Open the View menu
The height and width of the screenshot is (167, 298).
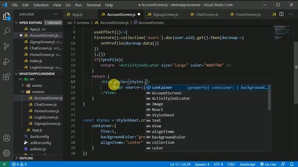[x=57, y=5]
